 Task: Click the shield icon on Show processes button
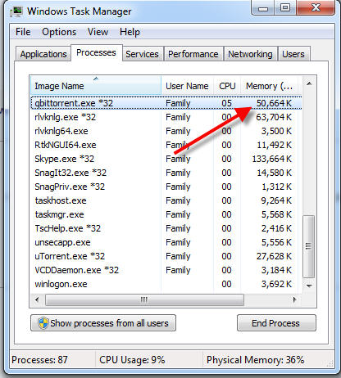click(43, 323)
